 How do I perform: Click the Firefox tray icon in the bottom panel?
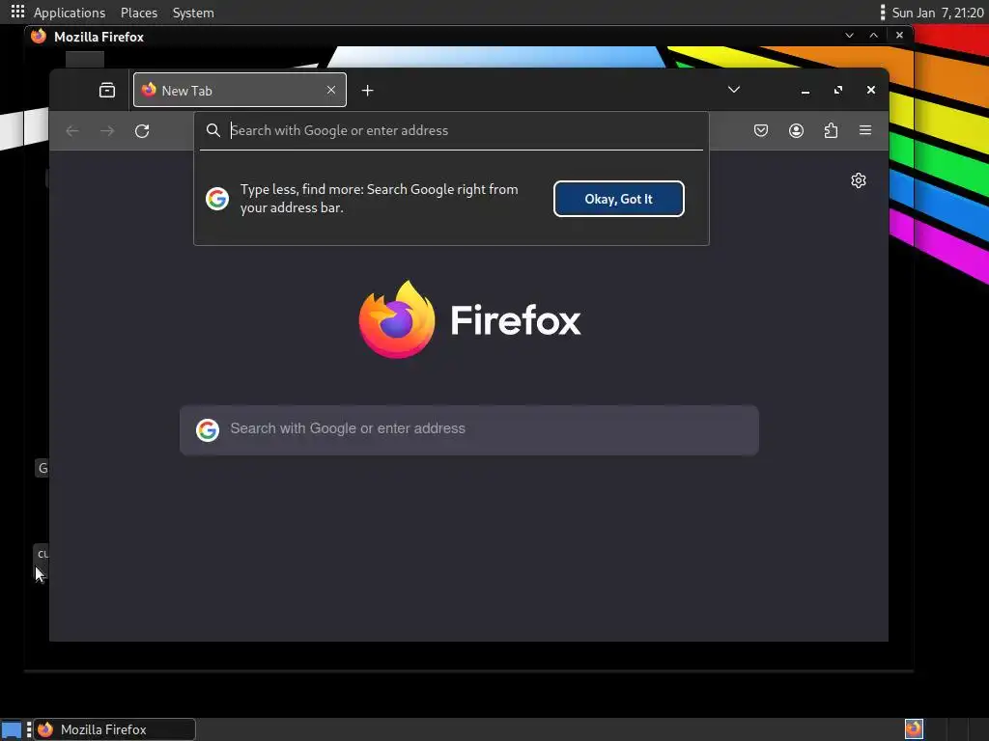[914, 729]
